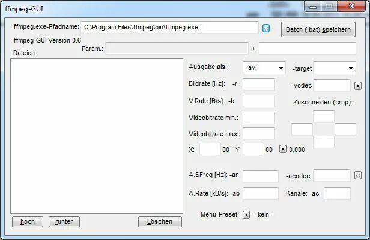Click the X: width input field
The height and width of the screenshot is (240, 370).
coord(210,149)
